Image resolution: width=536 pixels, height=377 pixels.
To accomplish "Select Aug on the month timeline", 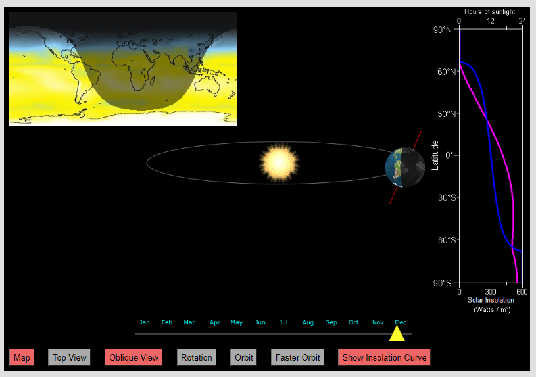I will (x=308, y=322).
